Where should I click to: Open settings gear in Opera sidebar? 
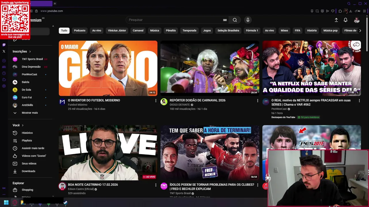(x=4, y=86)
